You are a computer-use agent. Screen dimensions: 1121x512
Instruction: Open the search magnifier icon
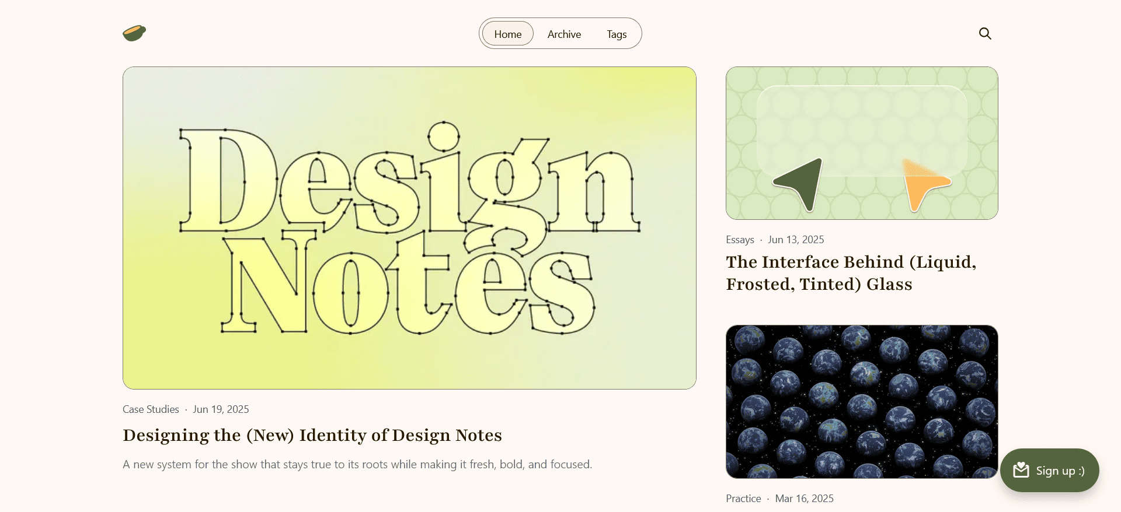pos(985,34)
